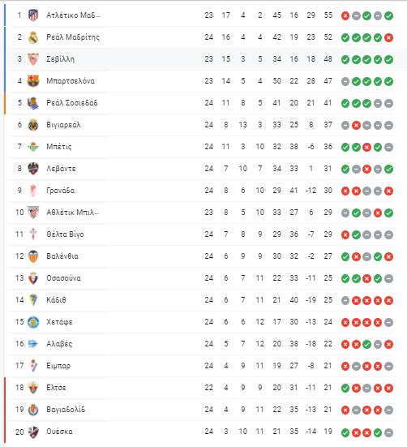Click Atlético Madrid's first red loss indicator
Image resolution: width=407 pixels, height=447 pixels.
click(345, 16)
